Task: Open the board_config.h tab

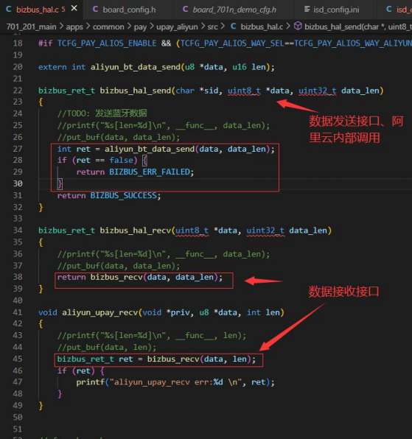Action: (x=129, y=10)
